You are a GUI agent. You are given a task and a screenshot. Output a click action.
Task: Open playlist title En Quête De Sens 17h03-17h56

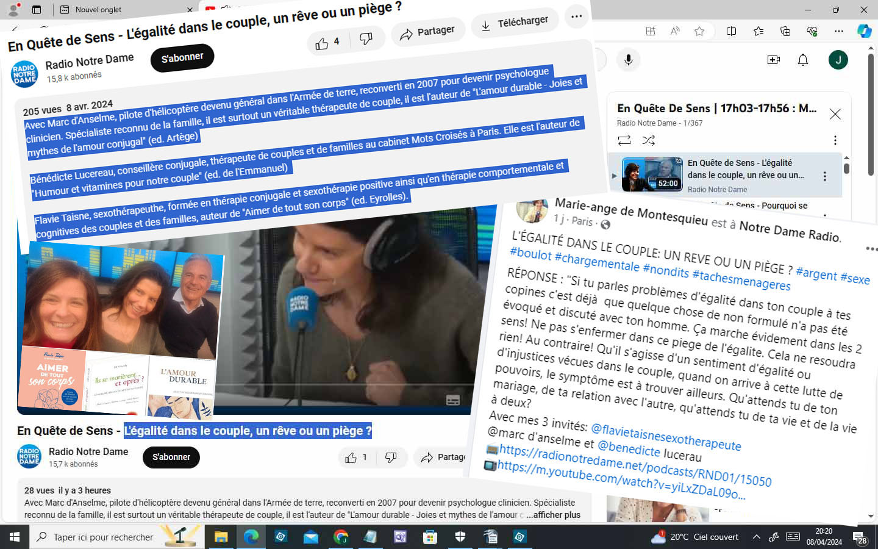tap(717, 109)
